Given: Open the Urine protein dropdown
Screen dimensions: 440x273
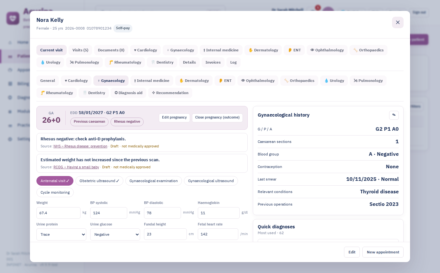Looking at the screenshot, I should click(61, 234).
